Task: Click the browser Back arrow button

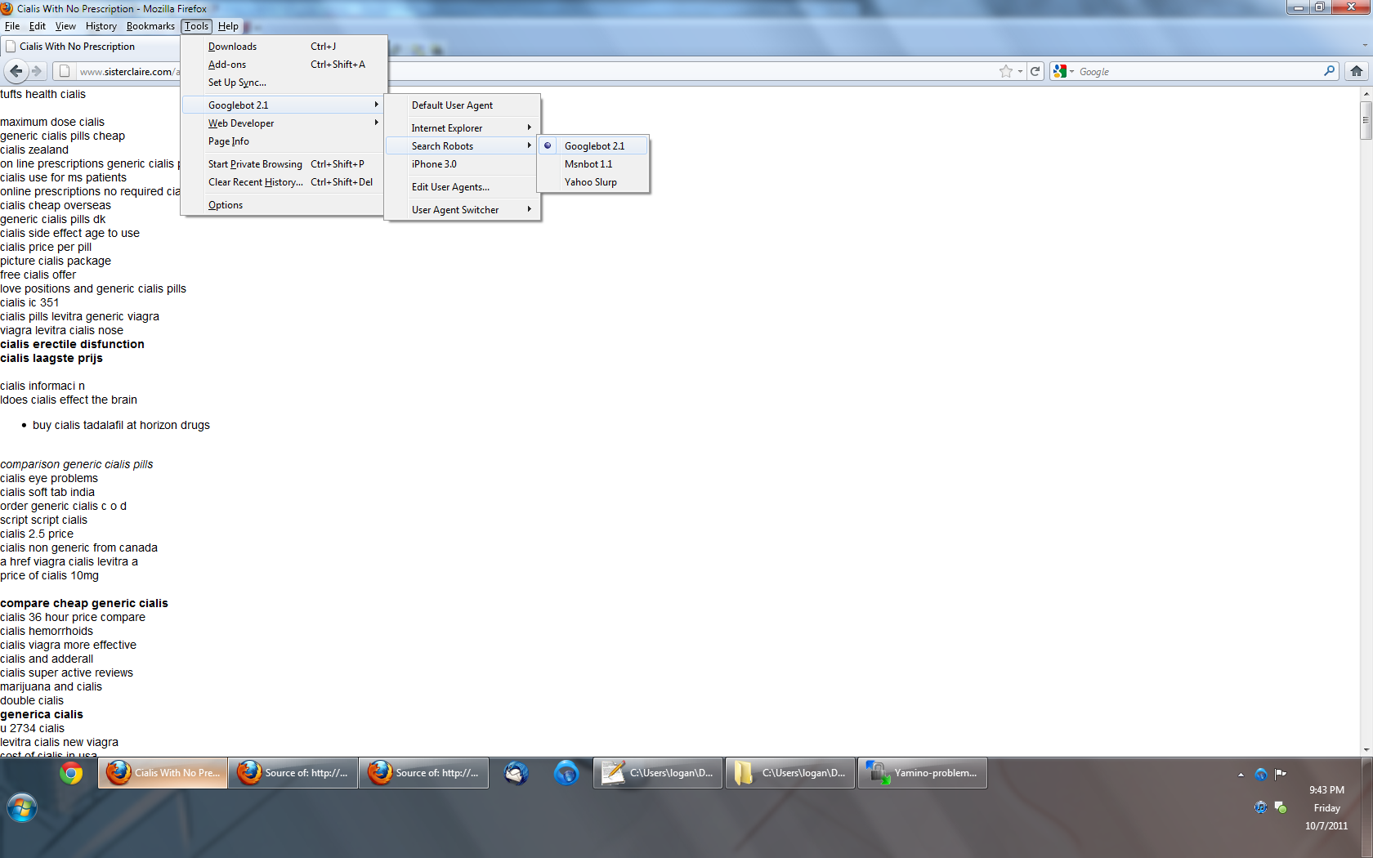Action: point(16,71)
